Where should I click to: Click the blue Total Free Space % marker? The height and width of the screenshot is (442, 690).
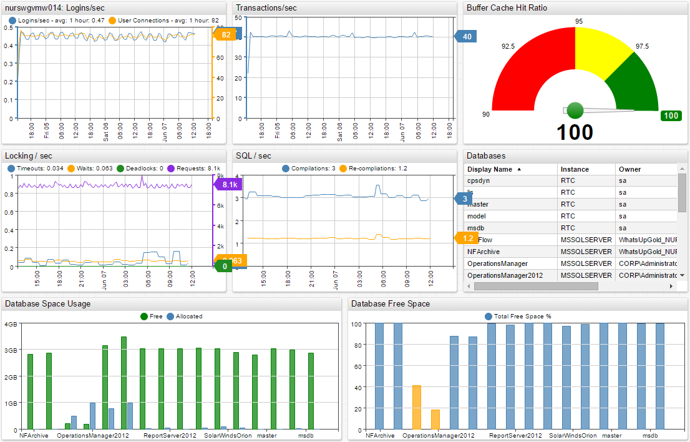click(488, 317)
